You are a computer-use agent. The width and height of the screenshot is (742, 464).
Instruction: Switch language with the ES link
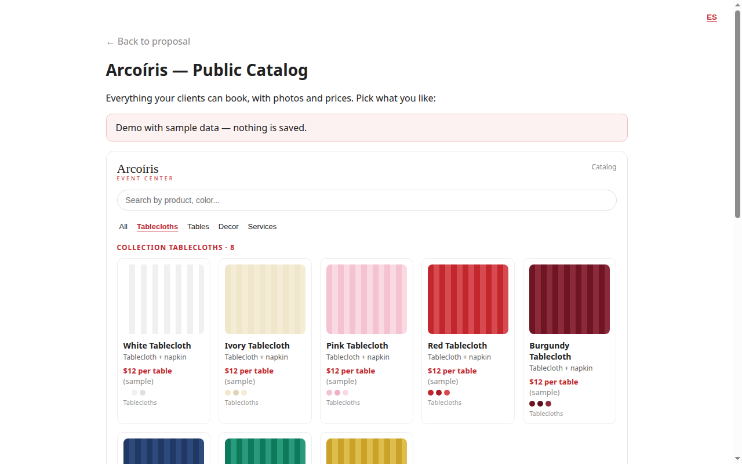click(711, 17)
